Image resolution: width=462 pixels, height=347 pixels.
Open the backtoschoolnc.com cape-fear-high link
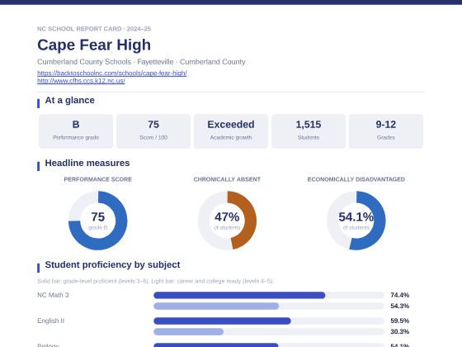[112, 73]
